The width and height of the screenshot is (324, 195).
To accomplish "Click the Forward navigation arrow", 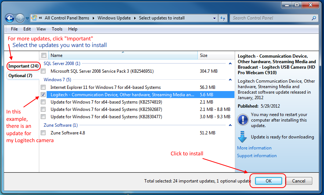I will tap(20, 18).
